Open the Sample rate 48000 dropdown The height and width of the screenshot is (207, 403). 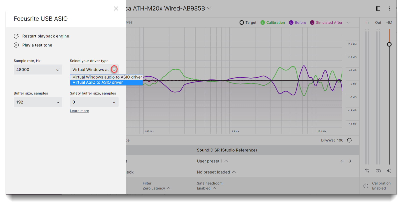coord(38,70)
